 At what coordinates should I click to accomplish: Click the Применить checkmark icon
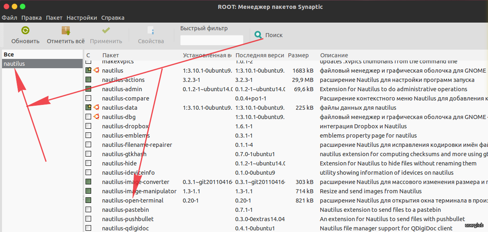(106, 31)
